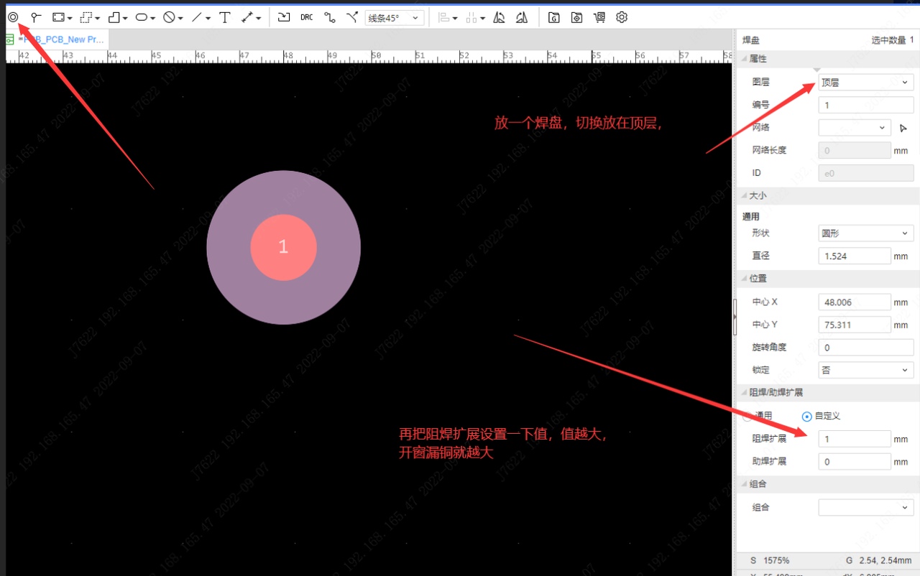Select the dimension measurement tool
Screen dimensions: 920x576
click(x=247, y=17)
